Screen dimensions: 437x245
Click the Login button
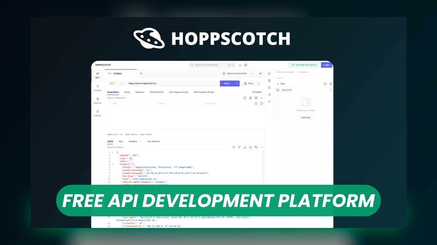[327, 65]
